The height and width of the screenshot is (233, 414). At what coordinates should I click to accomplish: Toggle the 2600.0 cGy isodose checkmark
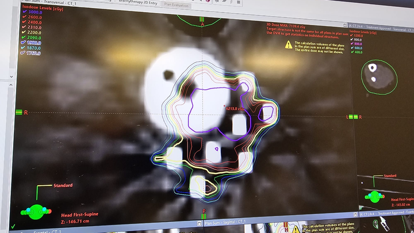[24, 17]
